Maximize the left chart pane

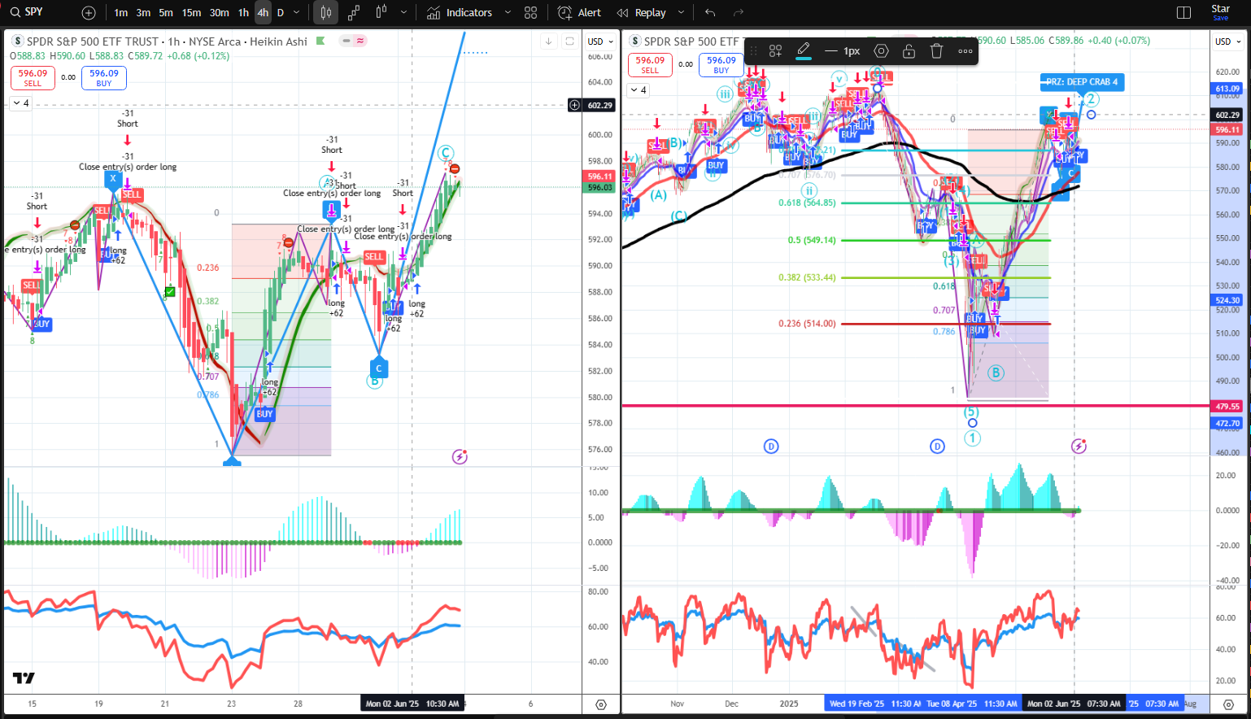click(570, 41)
